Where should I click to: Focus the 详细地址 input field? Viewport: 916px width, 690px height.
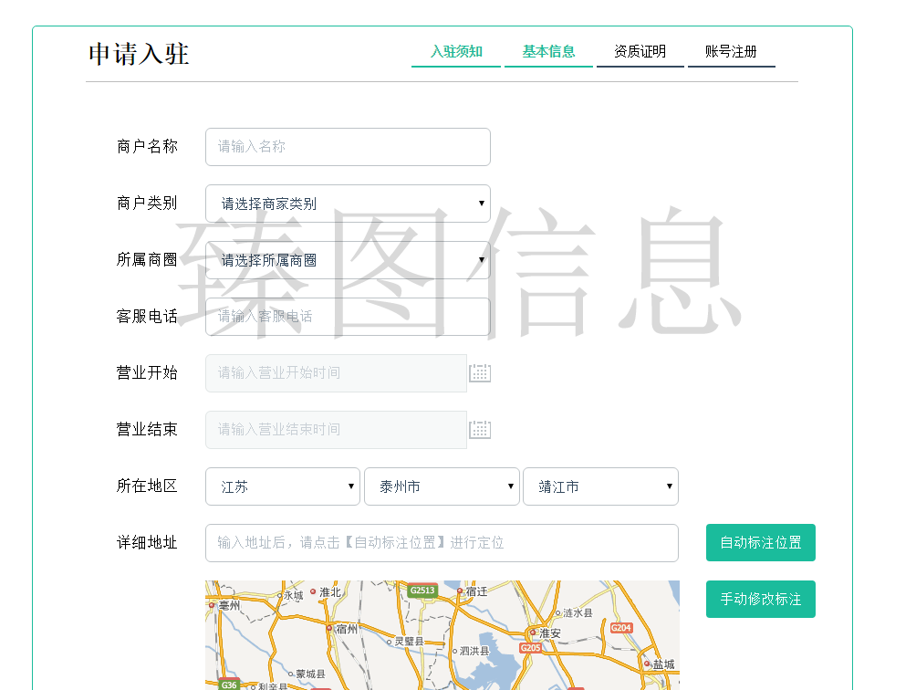click(442, 543)
